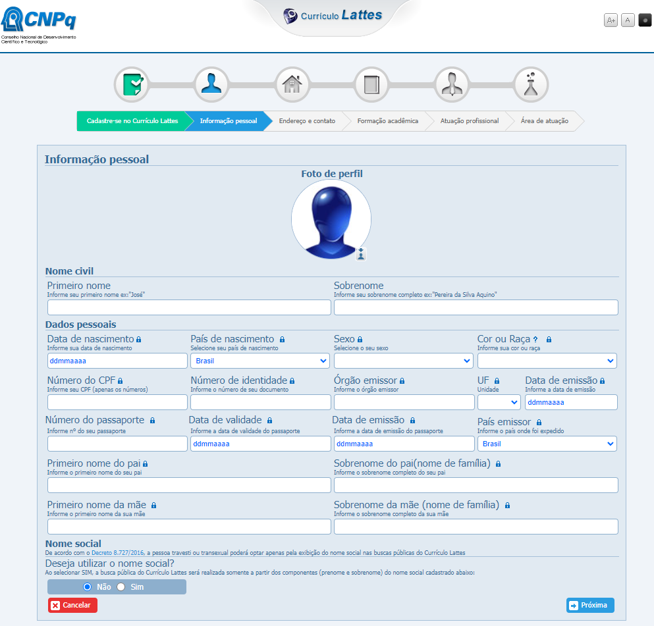Expand the Sexo dropdown

pyautogui.click(x=403, y=361)
